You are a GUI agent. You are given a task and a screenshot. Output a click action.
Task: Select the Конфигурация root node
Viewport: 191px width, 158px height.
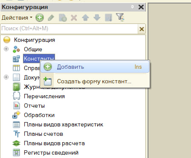pos(35,40)
